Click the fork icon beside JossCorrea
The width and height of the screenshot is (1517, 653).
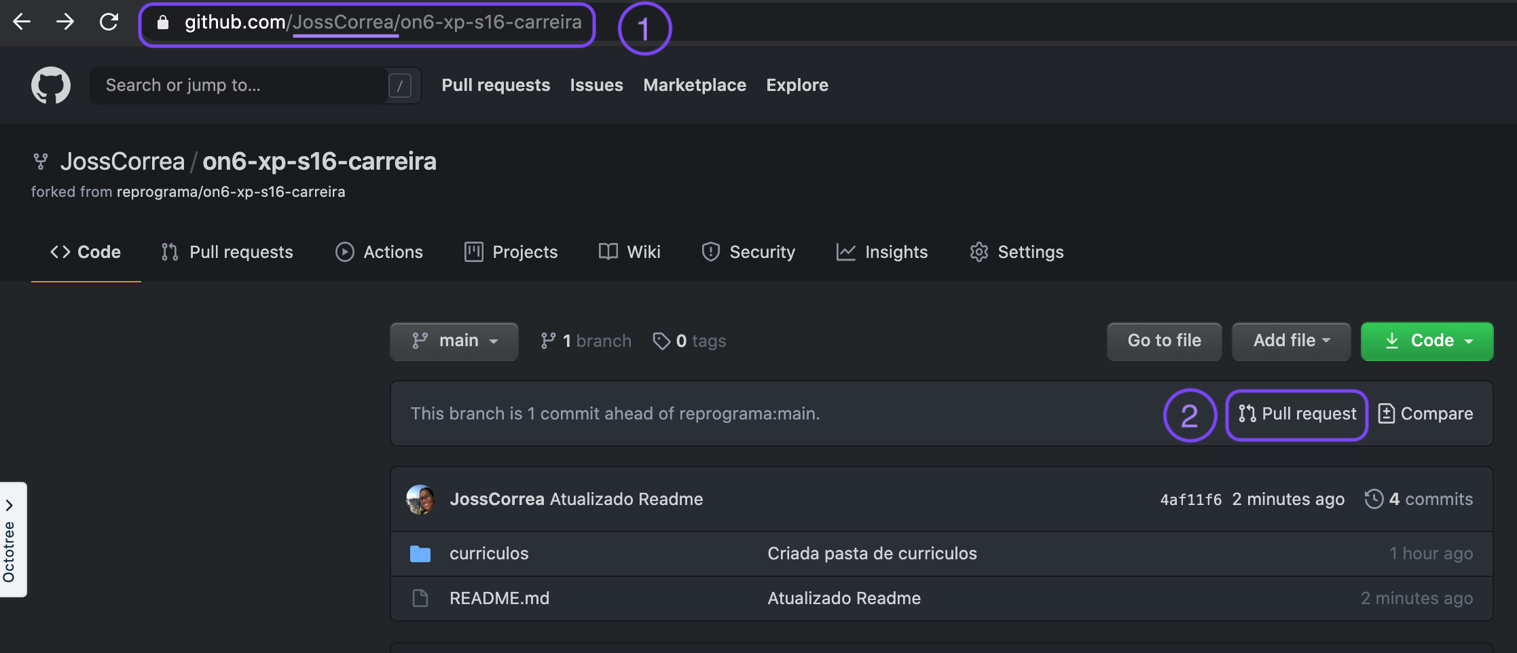(41, 162)
